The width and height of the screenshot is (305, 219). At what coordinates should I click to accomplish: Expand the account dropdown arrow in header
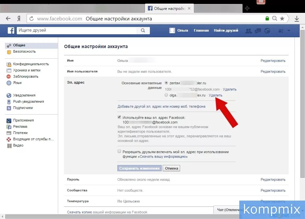coord(289,31)
